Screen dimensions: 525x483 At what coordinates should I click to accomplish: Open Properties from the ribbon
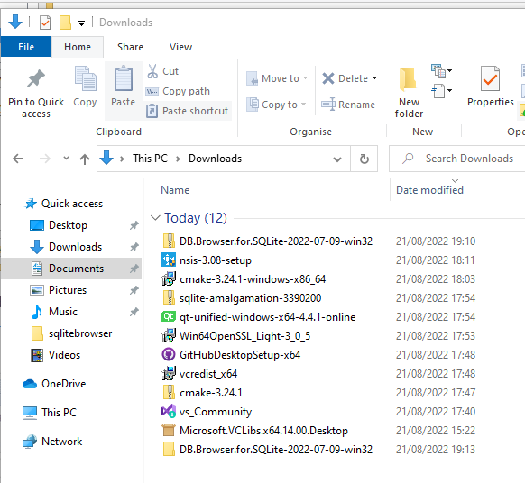pyautogui.click(x=490, y=87)
